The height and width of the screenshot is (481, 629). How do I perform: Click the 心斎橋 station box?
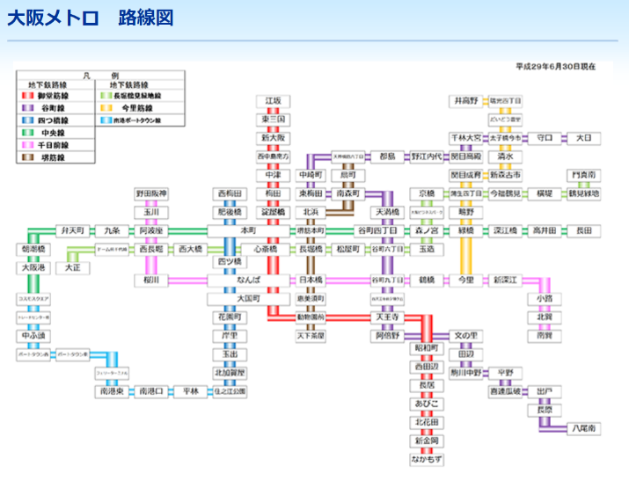tap(265, 250)
